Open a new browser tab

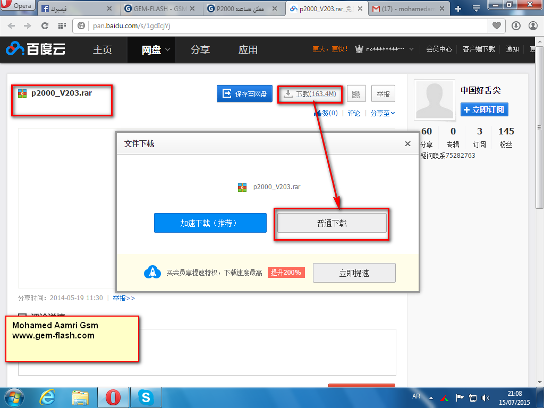[458, 8]
